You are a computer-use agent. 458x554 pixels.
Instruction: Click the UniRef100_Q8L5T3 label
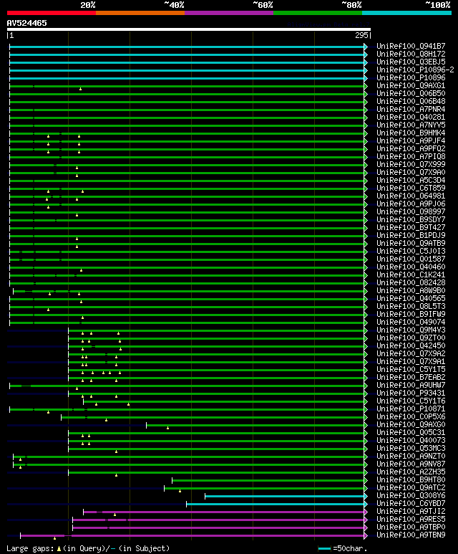point(411,306)
